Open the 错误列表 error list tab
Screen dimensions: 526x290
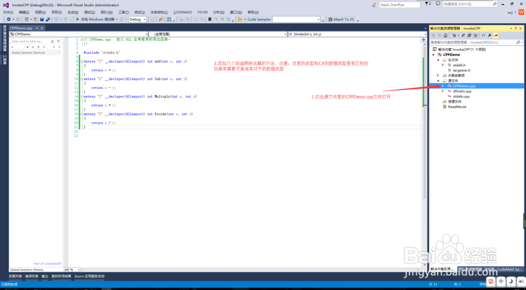pyautogui.click(x=32, y=276)
